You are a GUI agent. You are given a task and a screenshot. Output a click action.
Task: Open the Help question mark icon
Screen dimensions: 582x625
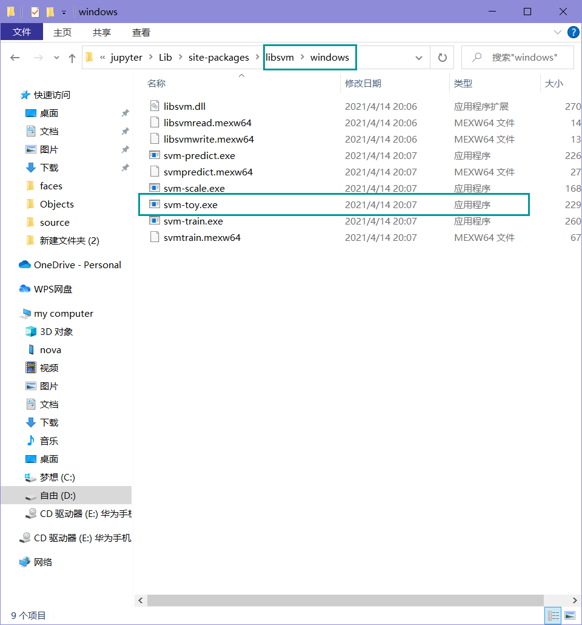[573, 32]
